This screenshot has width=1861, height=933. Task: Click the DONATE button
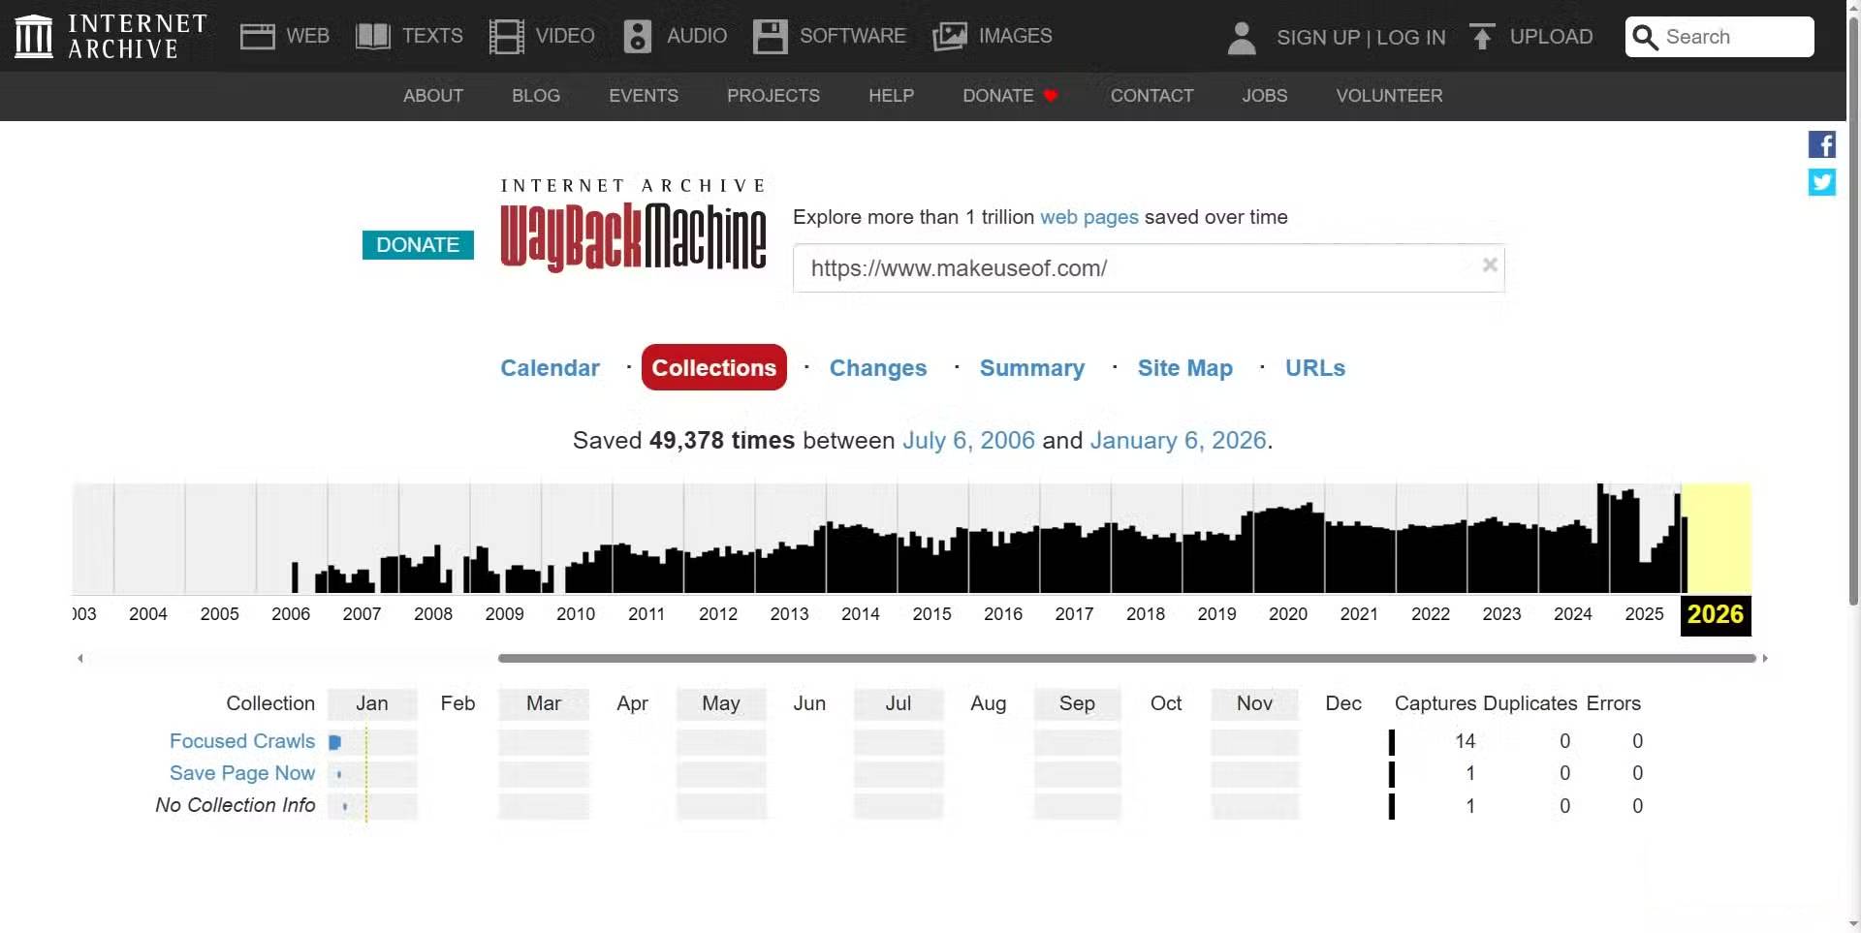[417, 244]
